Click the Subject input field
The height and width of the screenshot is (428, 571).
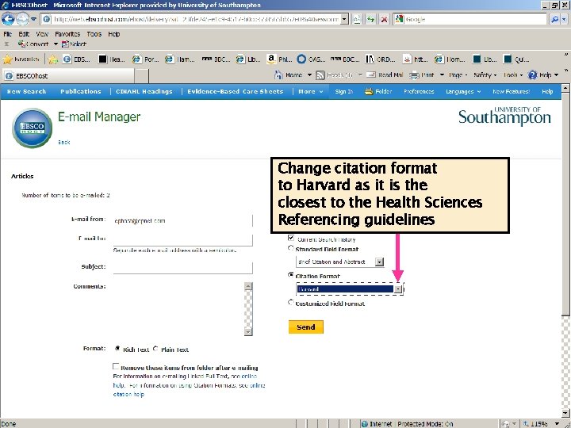tap(183, 268)
